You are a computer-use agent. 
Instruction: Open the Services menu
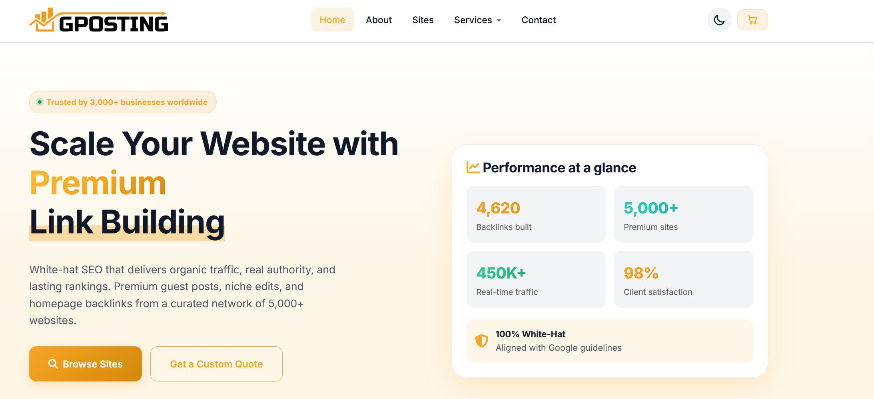click(x=477, y=20)
